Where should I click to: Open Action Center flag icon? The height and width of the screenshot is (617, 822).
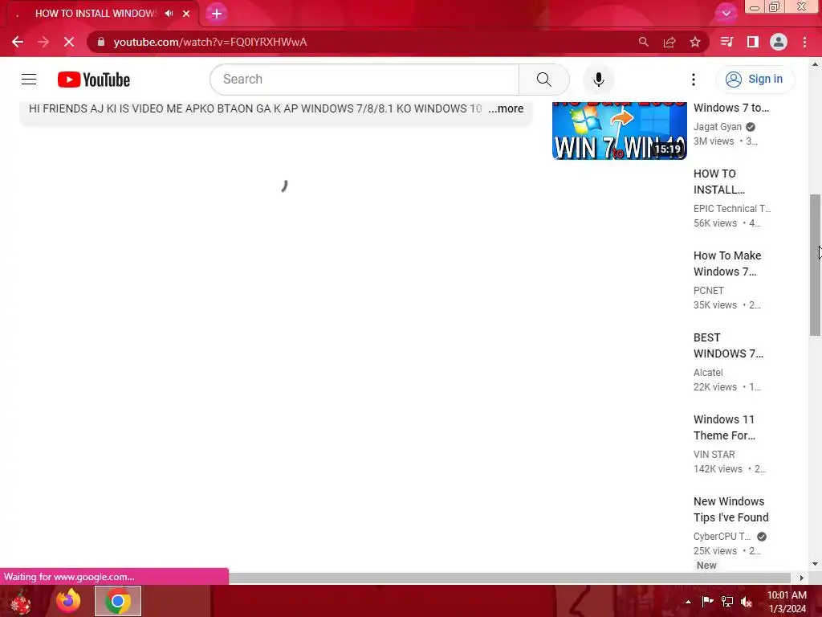pos(707,601)
